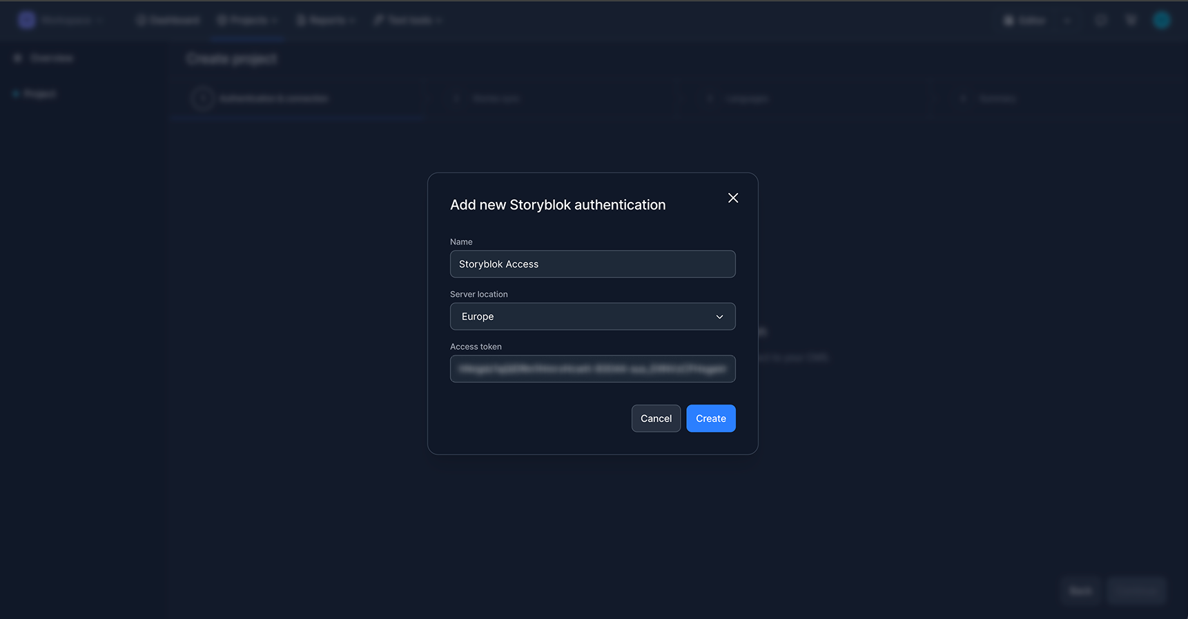This screenshot has height=619, width=1188.
Task: Focus the Access token field
Action: click(592, 369)
